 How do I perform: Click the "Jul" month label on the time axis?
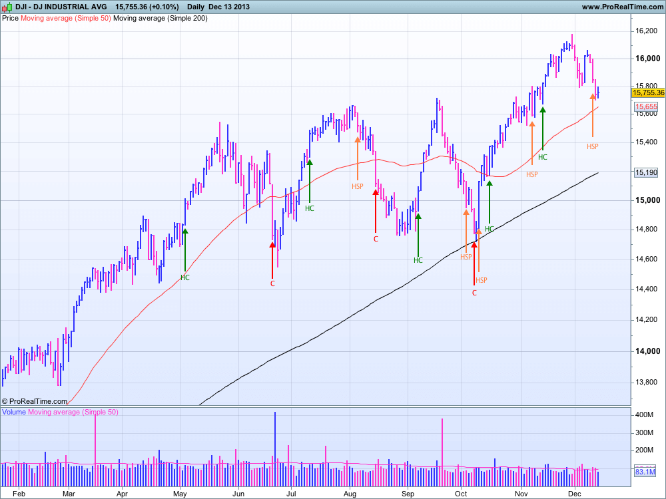[291, 494]
